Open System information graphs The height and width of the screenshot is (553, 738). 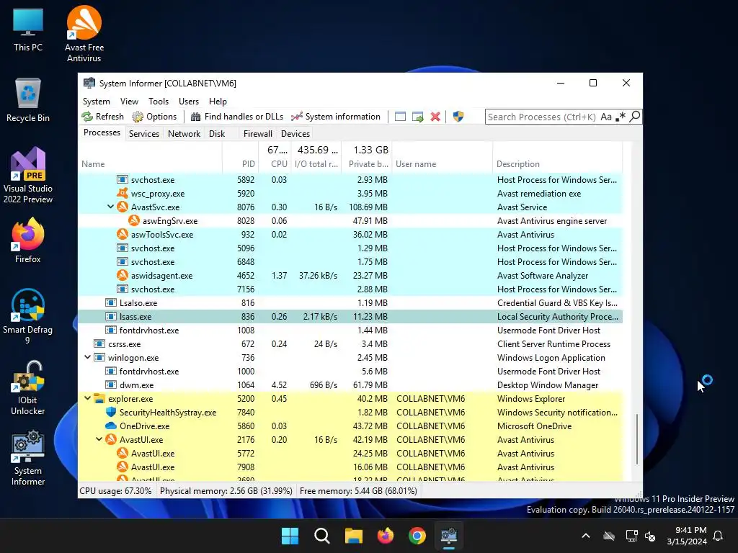coord(336,117)
